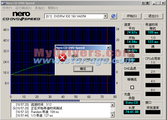This screenshot has width=167, height=120.
Task: Click the blue test progress bar
Action: click(x=63, y=100)
